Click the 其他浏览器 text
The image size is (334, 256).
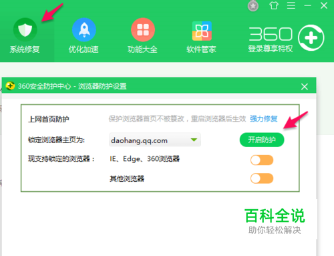pyautogui.click(x=127, y=178)
